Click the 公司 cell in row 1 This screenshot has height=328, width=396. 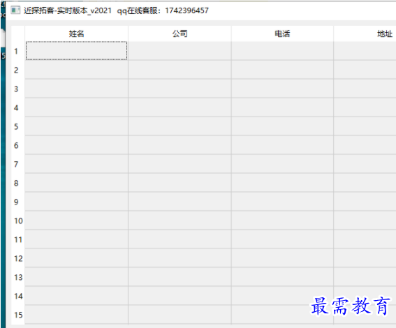click(x=179, y=51)
